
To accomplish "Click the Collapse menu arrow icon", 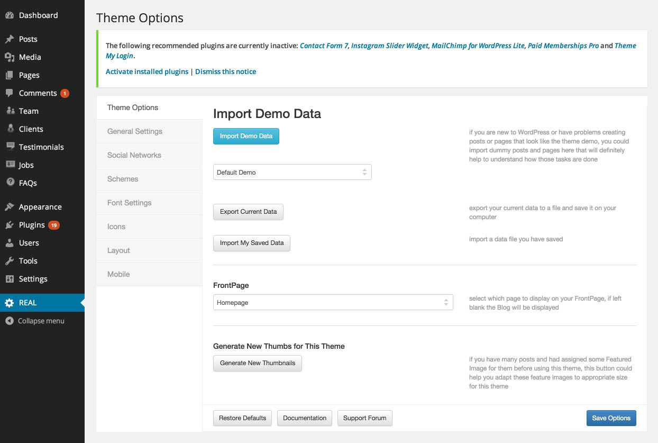I will 10,321.
